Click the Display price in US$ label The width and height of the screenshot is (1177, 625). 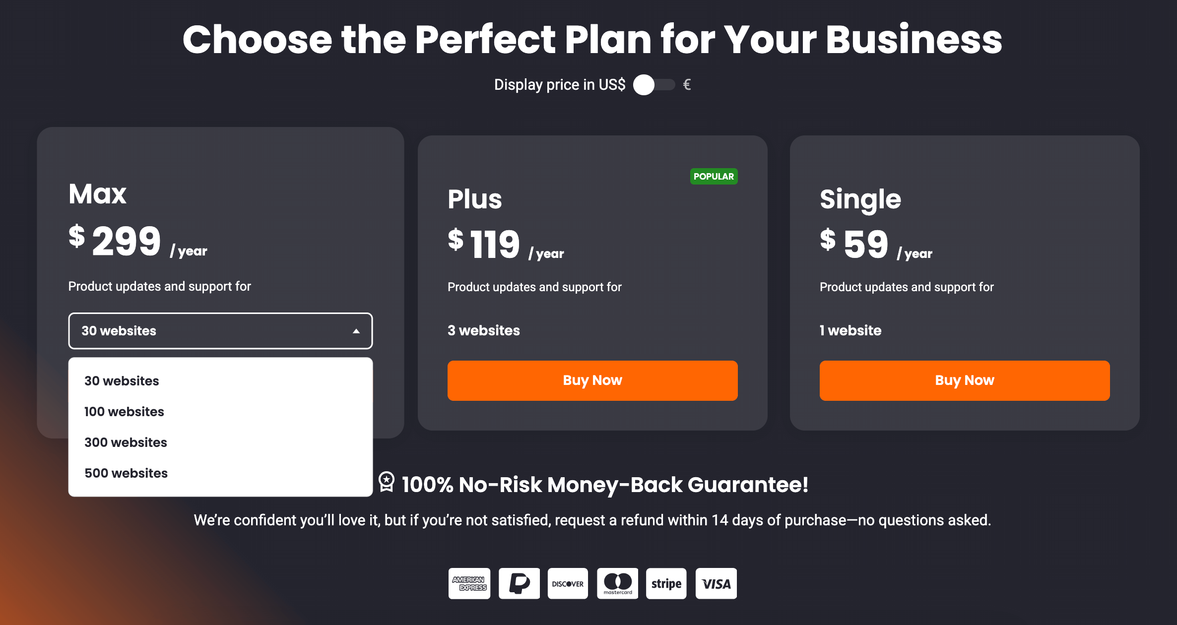coord(560,85)
